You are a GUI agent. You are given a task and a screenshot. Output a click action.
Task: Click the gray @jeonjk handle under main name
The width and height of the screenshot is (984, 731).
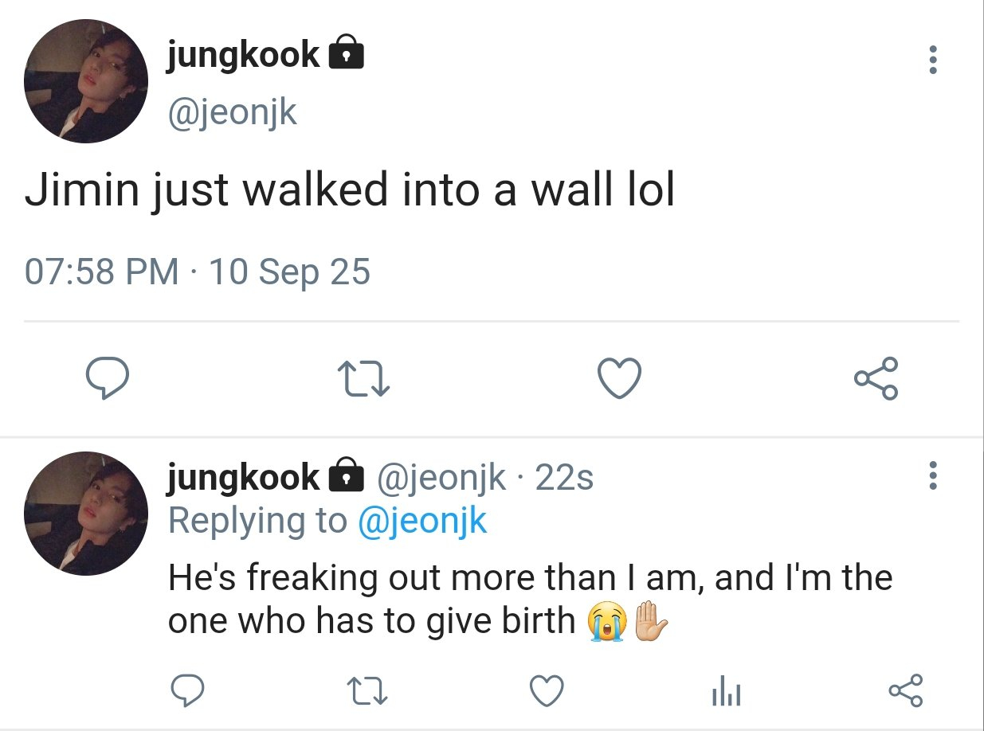(x=231, y=112)
